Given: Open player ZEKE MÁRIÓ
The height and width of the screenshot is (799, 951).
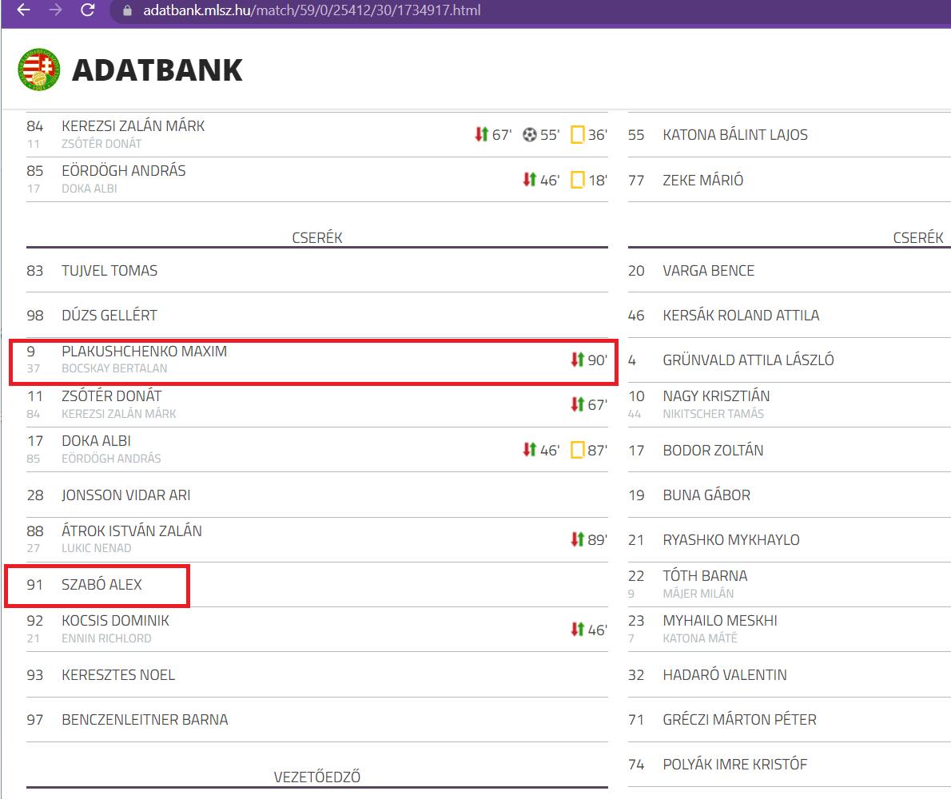Looking at the screenshot, I should [x=702, y=180].
